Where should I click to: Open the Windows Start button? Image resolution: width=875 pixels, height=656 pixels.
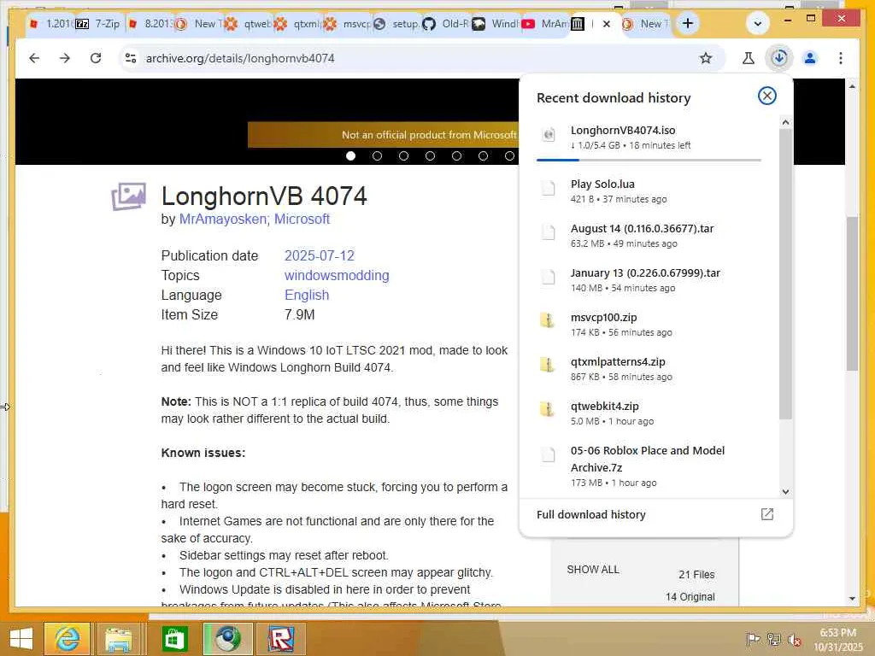21,639
